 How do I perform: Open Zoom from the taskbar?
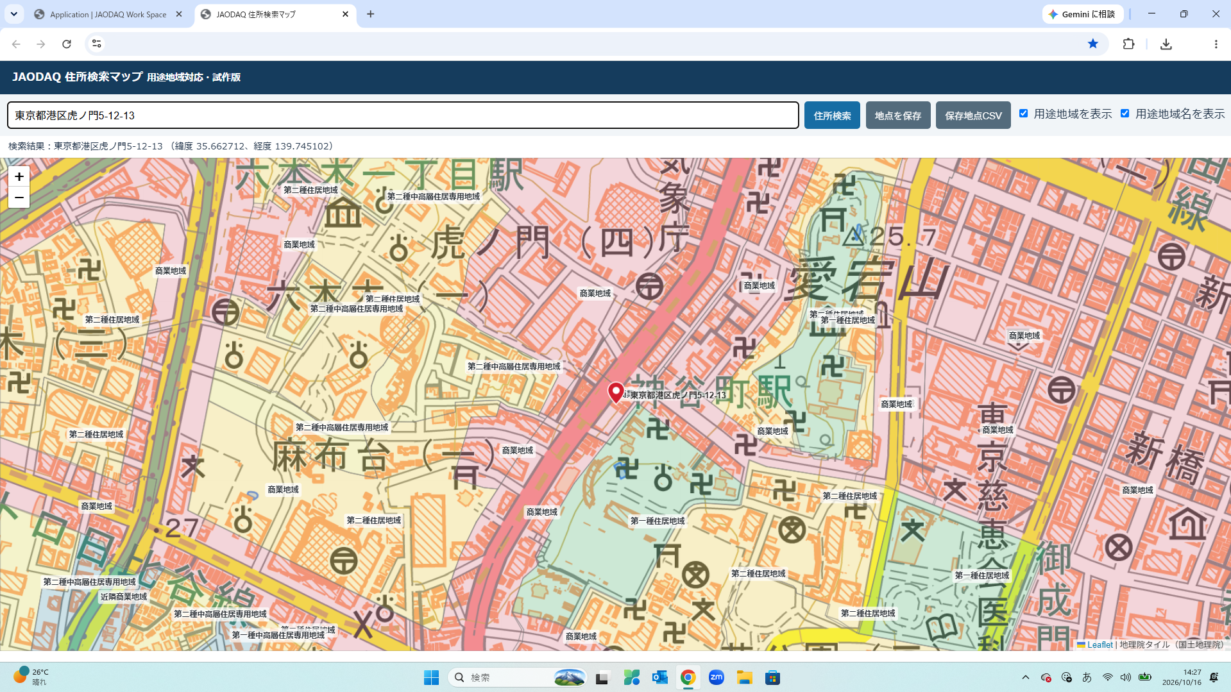coord(716,677)
